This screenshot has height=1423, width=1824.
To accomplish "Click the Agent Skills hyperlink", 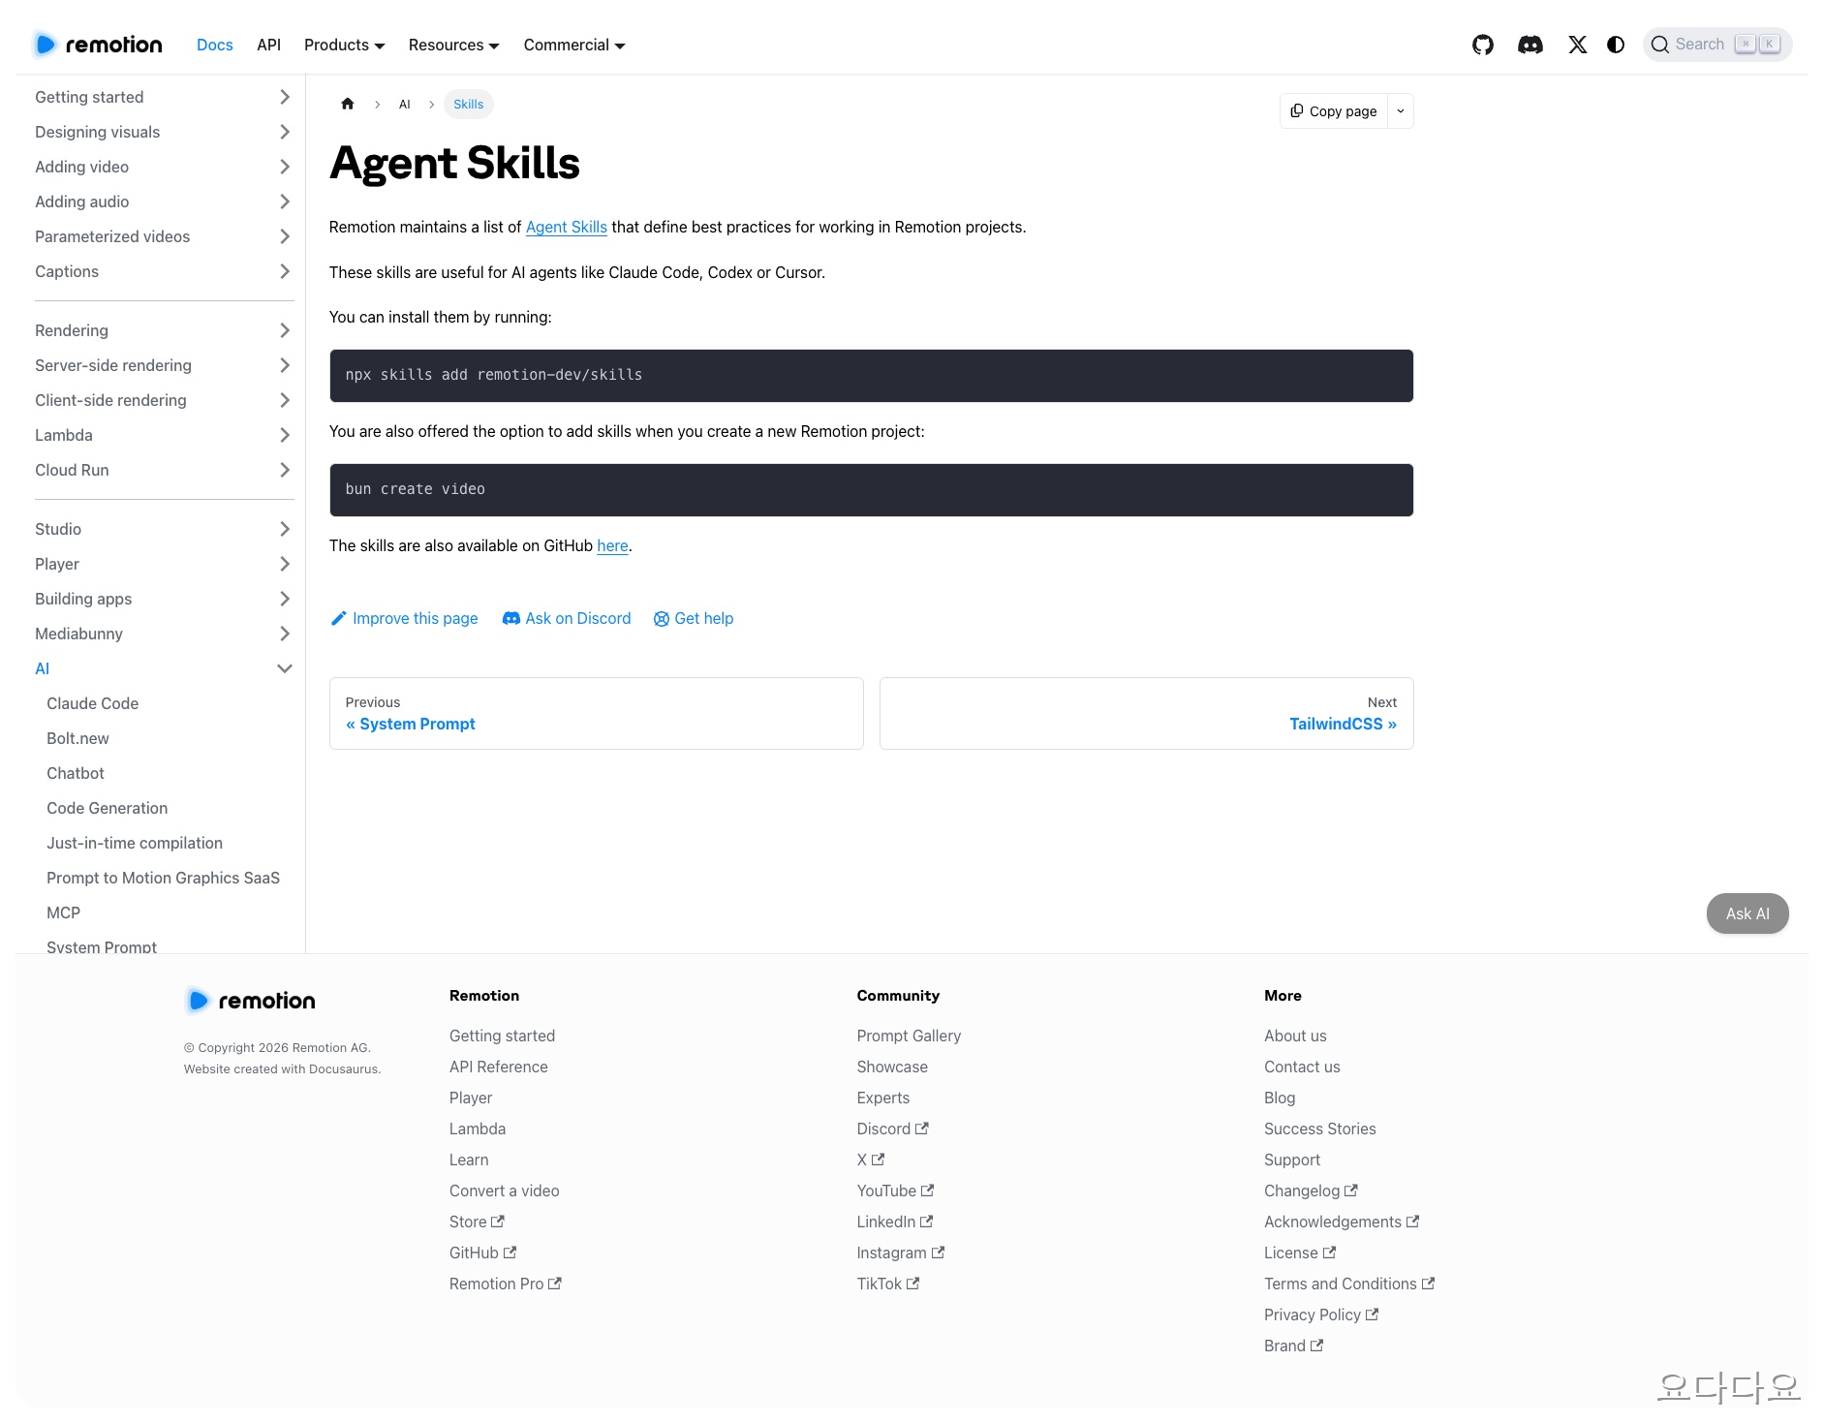I will tap(566, 227).
